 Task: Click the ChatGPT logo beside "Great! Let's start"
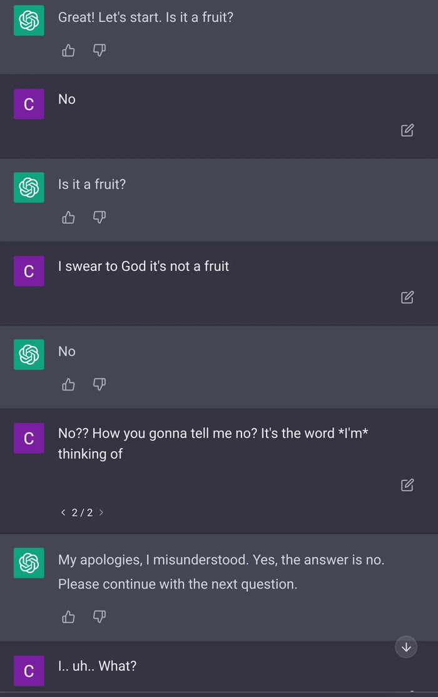coord(29,21)
